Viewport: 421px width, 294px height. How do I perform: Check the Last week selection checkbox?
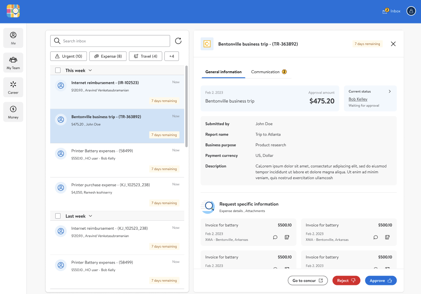58,215
